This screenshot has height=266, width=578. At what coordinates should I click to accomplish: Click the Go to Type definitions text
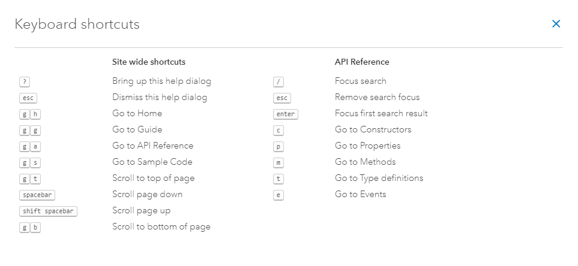click(379, 178)
